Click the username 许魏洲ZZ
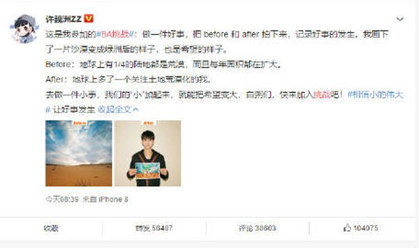Viewport: 419px width, 248px height. (x=63, y=19)
